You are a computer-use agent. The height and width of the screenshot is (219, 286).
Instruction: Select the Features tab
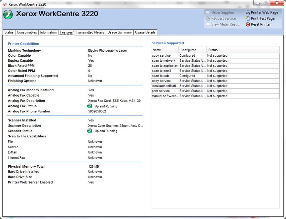coord(66,32)
